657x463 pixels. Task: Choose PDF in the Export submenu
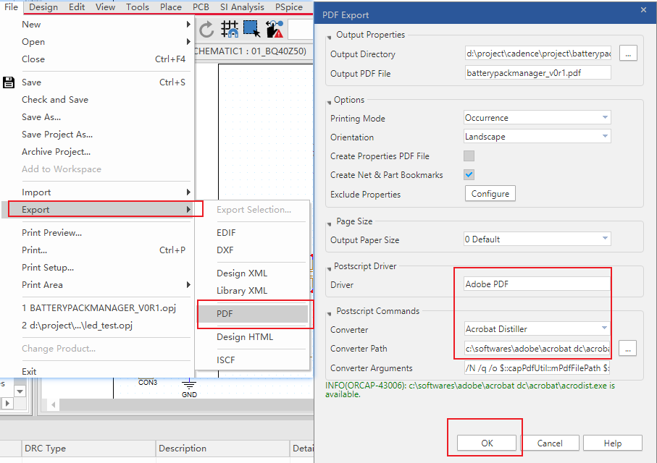tap(253, 314)
